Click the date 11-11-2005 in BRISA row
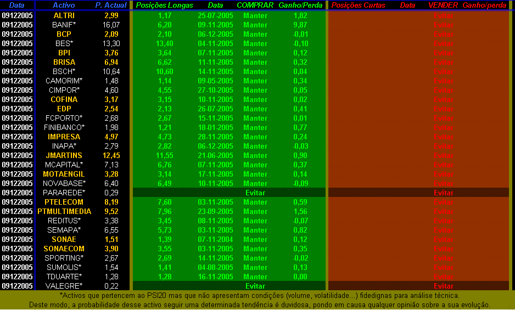The image size is (515, 310). (x=215, y=62)
